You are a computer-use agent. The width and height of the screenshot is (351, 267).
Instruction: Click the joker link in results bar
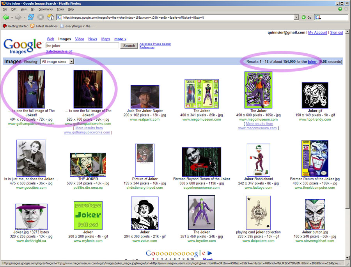(312, 61)
